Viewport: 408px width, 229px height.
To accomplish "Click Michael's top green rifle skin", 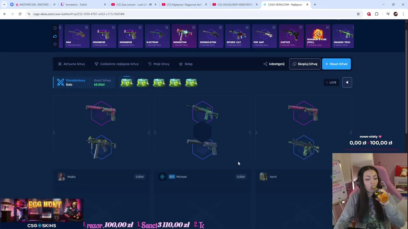I will pos(202,112).
